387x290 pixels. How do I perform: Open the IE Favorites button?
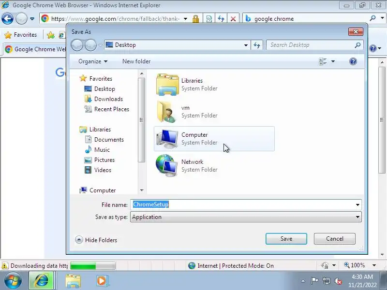[21, 35]
